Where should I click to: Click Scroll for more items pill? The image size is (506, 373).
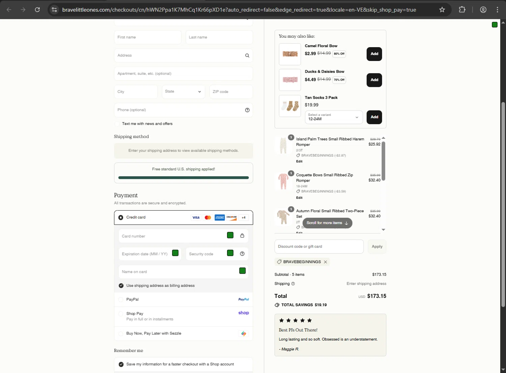327,223
